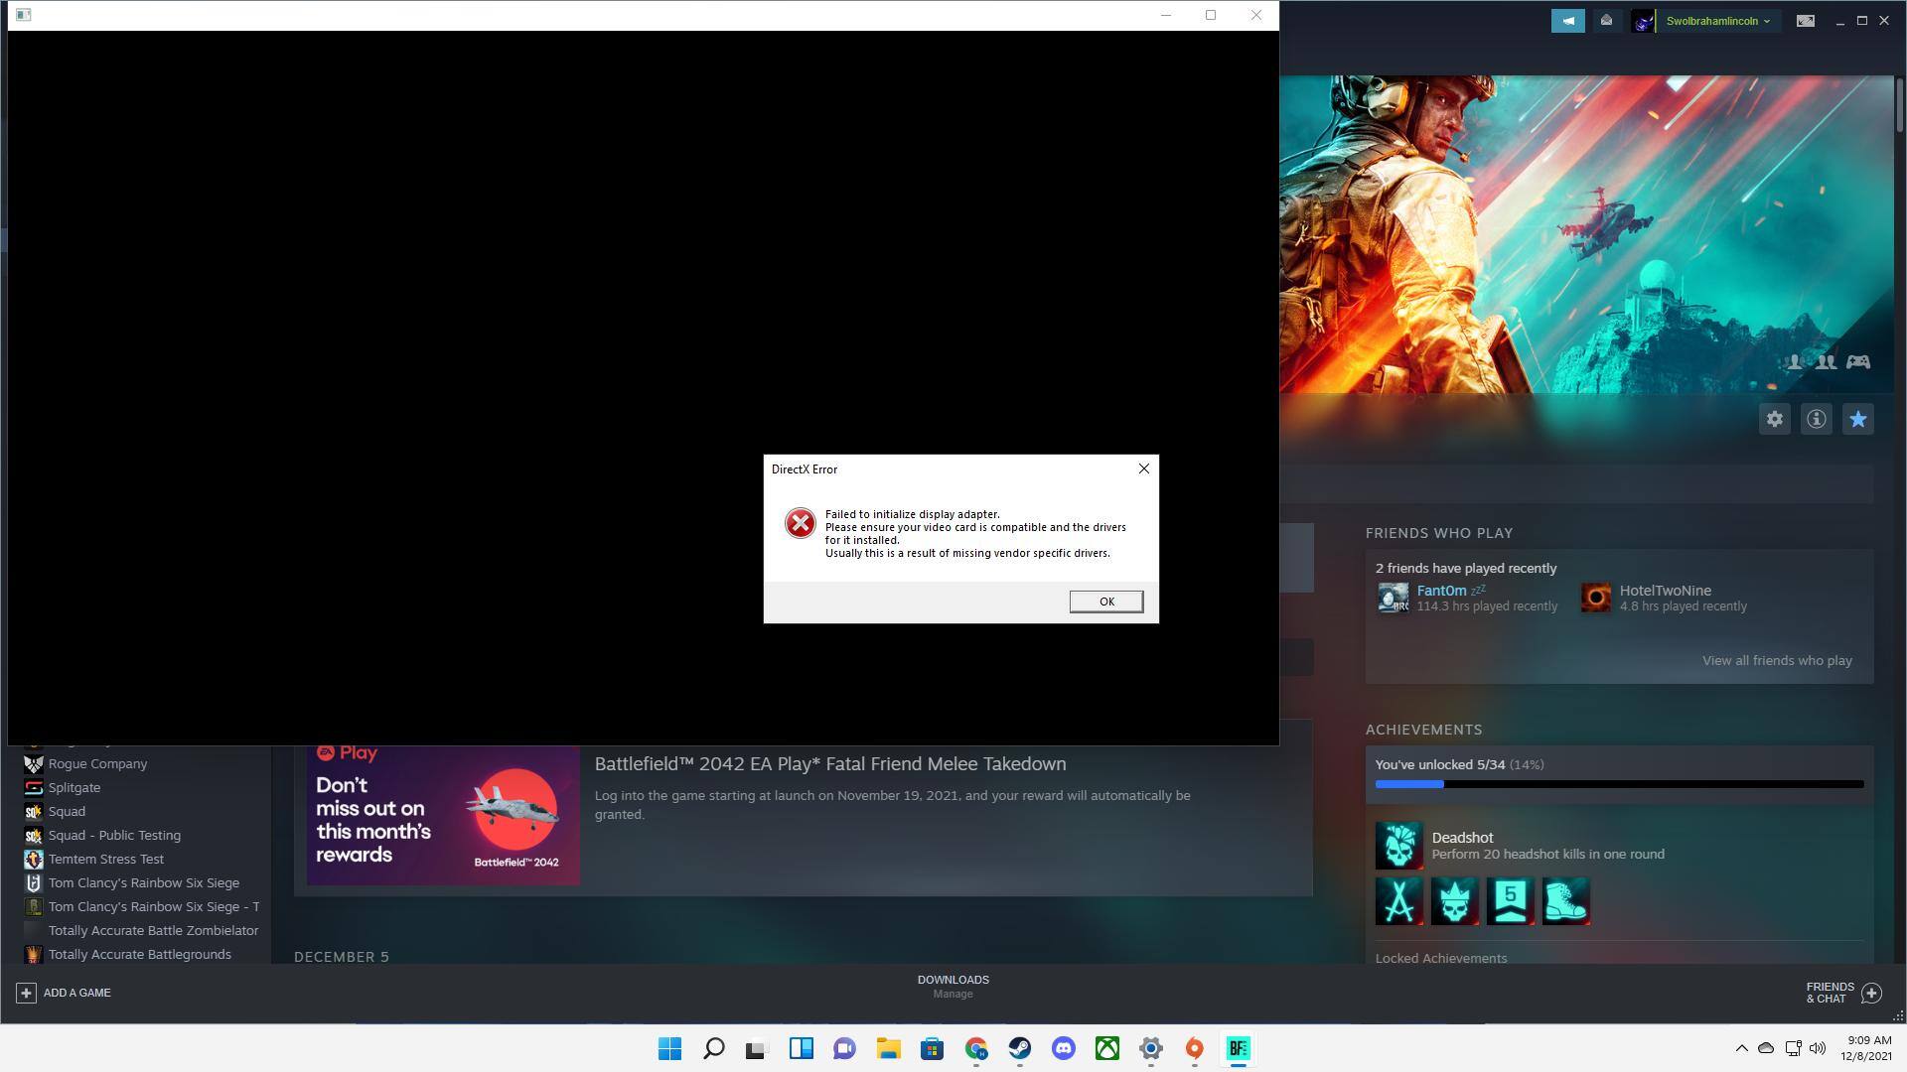Close the DirectX Error dialog with X
Screen dimensions: 1907x1072
(x=1143, y=469)
